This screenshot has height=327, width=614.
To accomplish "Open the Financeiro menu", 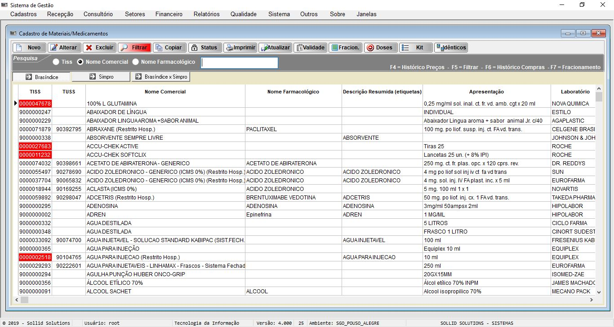I will (169, 14).
